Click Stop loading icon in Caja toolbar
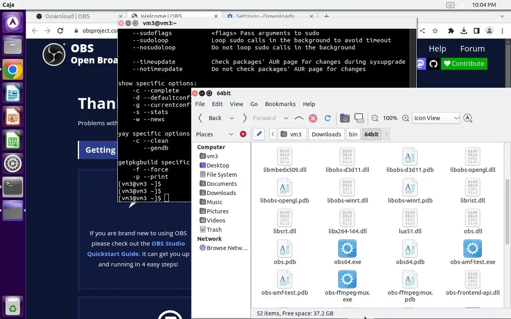Image resolution: width=511 pixels, height=319 pixels. [313, 118]
